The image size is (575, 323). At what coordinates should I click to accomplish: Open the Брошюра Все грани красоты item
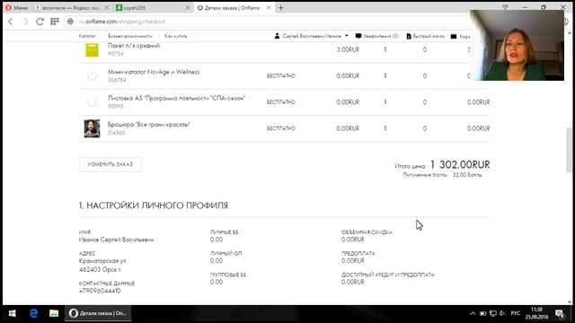point(149,125)
